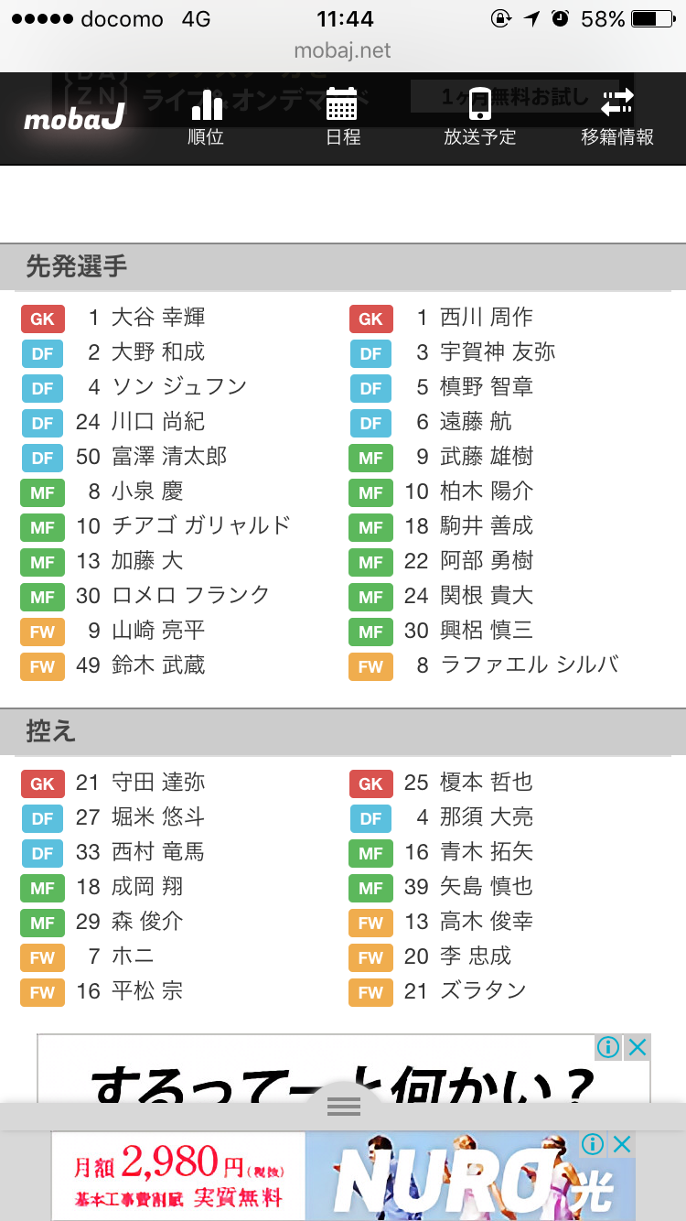Select player チアゴ ガリャルド
Viewport: 686px width, 1221px height.
click(x=200, y=526)
